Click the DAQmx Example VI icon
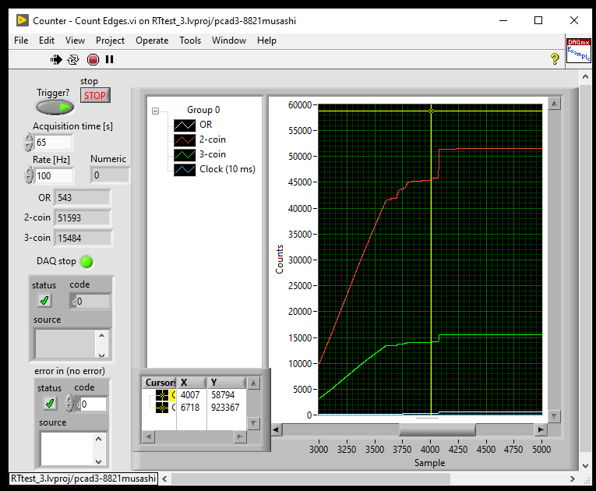 click(577, 50)
